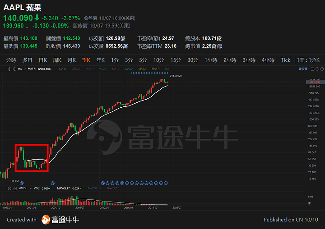The image size is (325, 229).
Task: Click the 後復權 adjustment mode button
Action: point(303,69)
